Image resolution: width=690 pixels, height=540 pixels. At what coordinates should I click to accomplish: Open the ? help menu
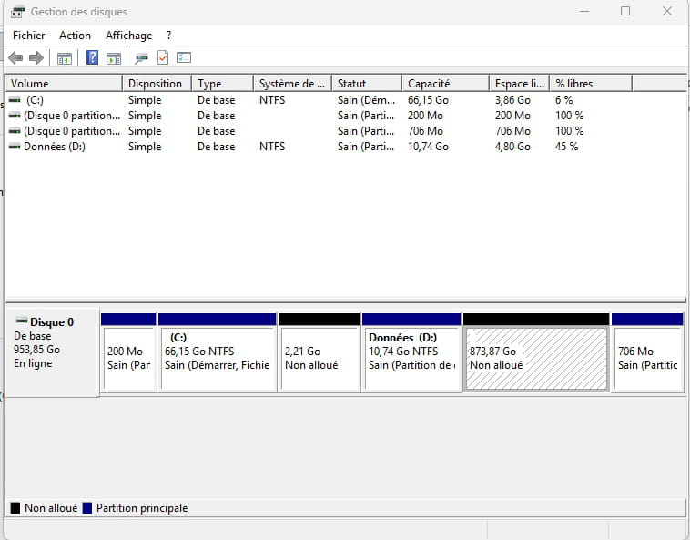pos(168,36)
